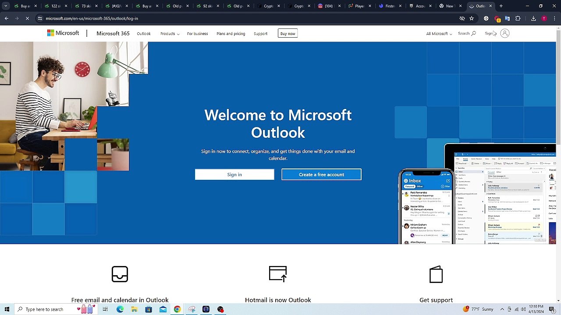561x315 pixels.
Task: Click the Get support box icon
Action: [x=436, y=274]
